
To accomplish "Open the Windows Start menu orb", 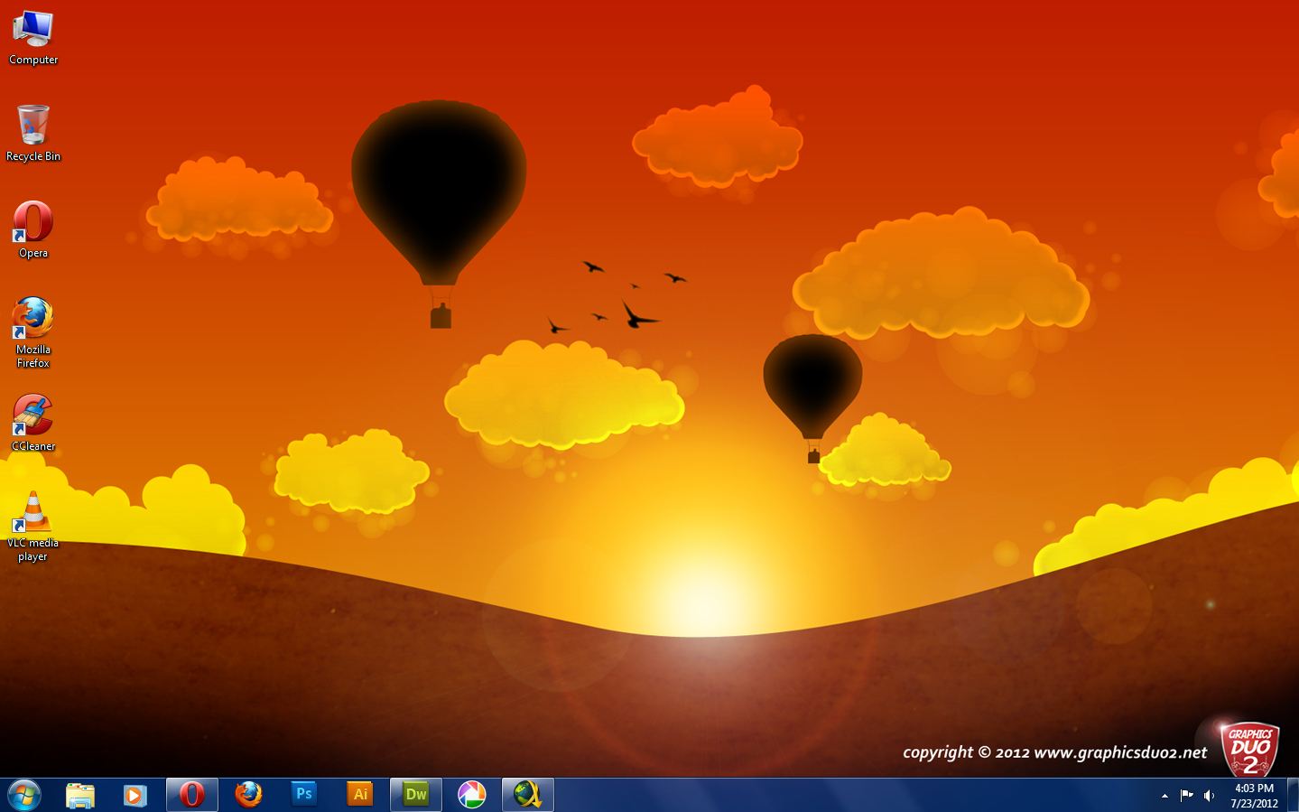I will click(24, 795).
